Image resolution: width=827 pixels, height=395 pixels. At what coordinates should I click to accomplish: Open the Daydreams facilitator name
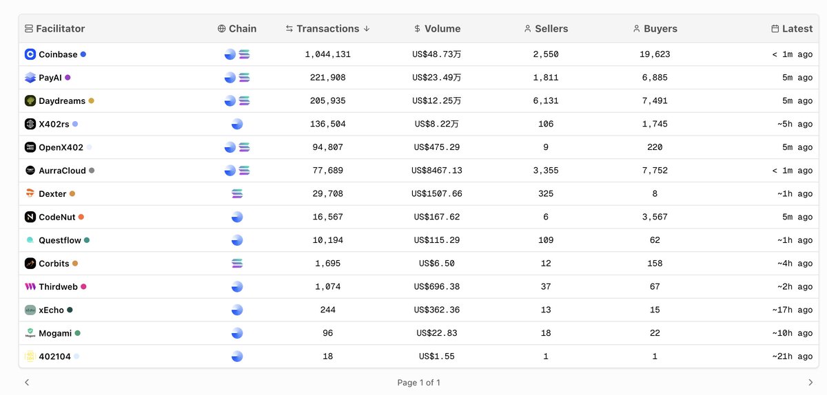click(x=62, y=101)
